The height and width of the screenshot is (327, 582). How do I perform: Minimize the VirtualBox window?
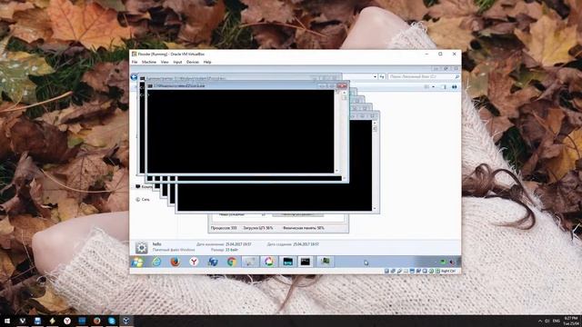426,54
